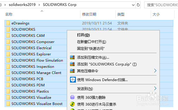
Task: Expand the 发送到(N) submenu arrow
Action: point(155,88)
